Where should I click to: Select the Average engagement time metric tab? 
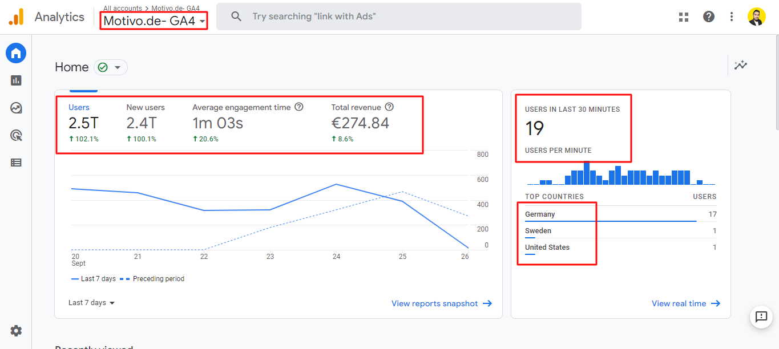point(248,123)
